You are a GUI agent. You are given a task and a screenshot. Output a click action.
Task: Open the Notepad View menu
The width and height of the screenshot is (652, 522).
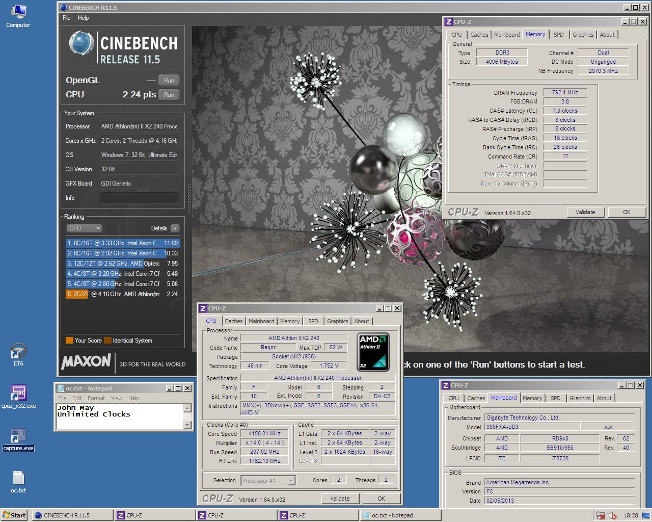[117, 398]
